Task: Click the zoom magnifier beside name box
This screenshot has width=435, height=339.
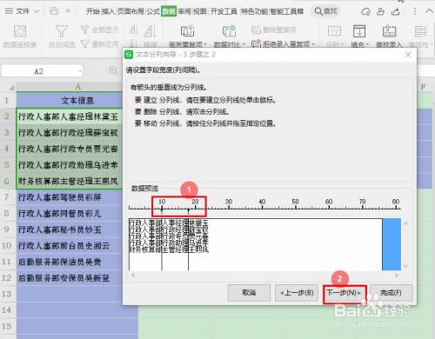Action: 113,70
